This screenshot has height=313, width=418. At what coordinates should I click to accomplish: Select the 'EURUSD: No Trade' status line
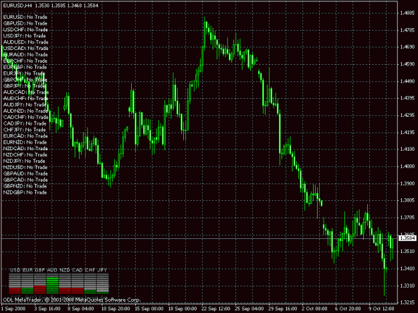coord(25,17)
